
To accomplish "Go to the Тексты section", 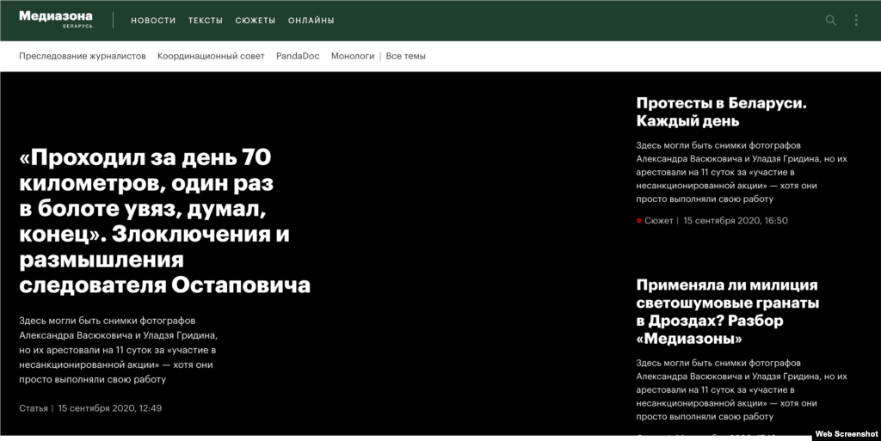I will tap(205, 21).
